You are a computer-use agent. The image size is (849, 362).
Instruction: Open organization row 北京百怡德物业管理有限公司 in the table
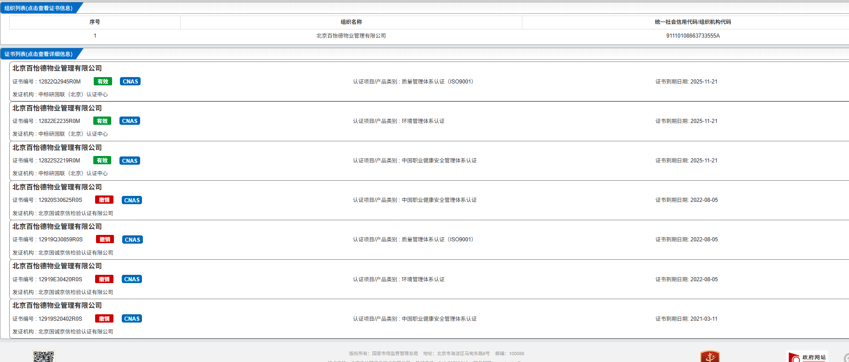[x=351, y=36]
